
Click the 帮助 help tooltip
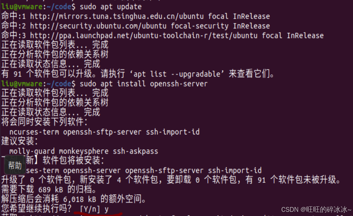[x=14, y=166]
